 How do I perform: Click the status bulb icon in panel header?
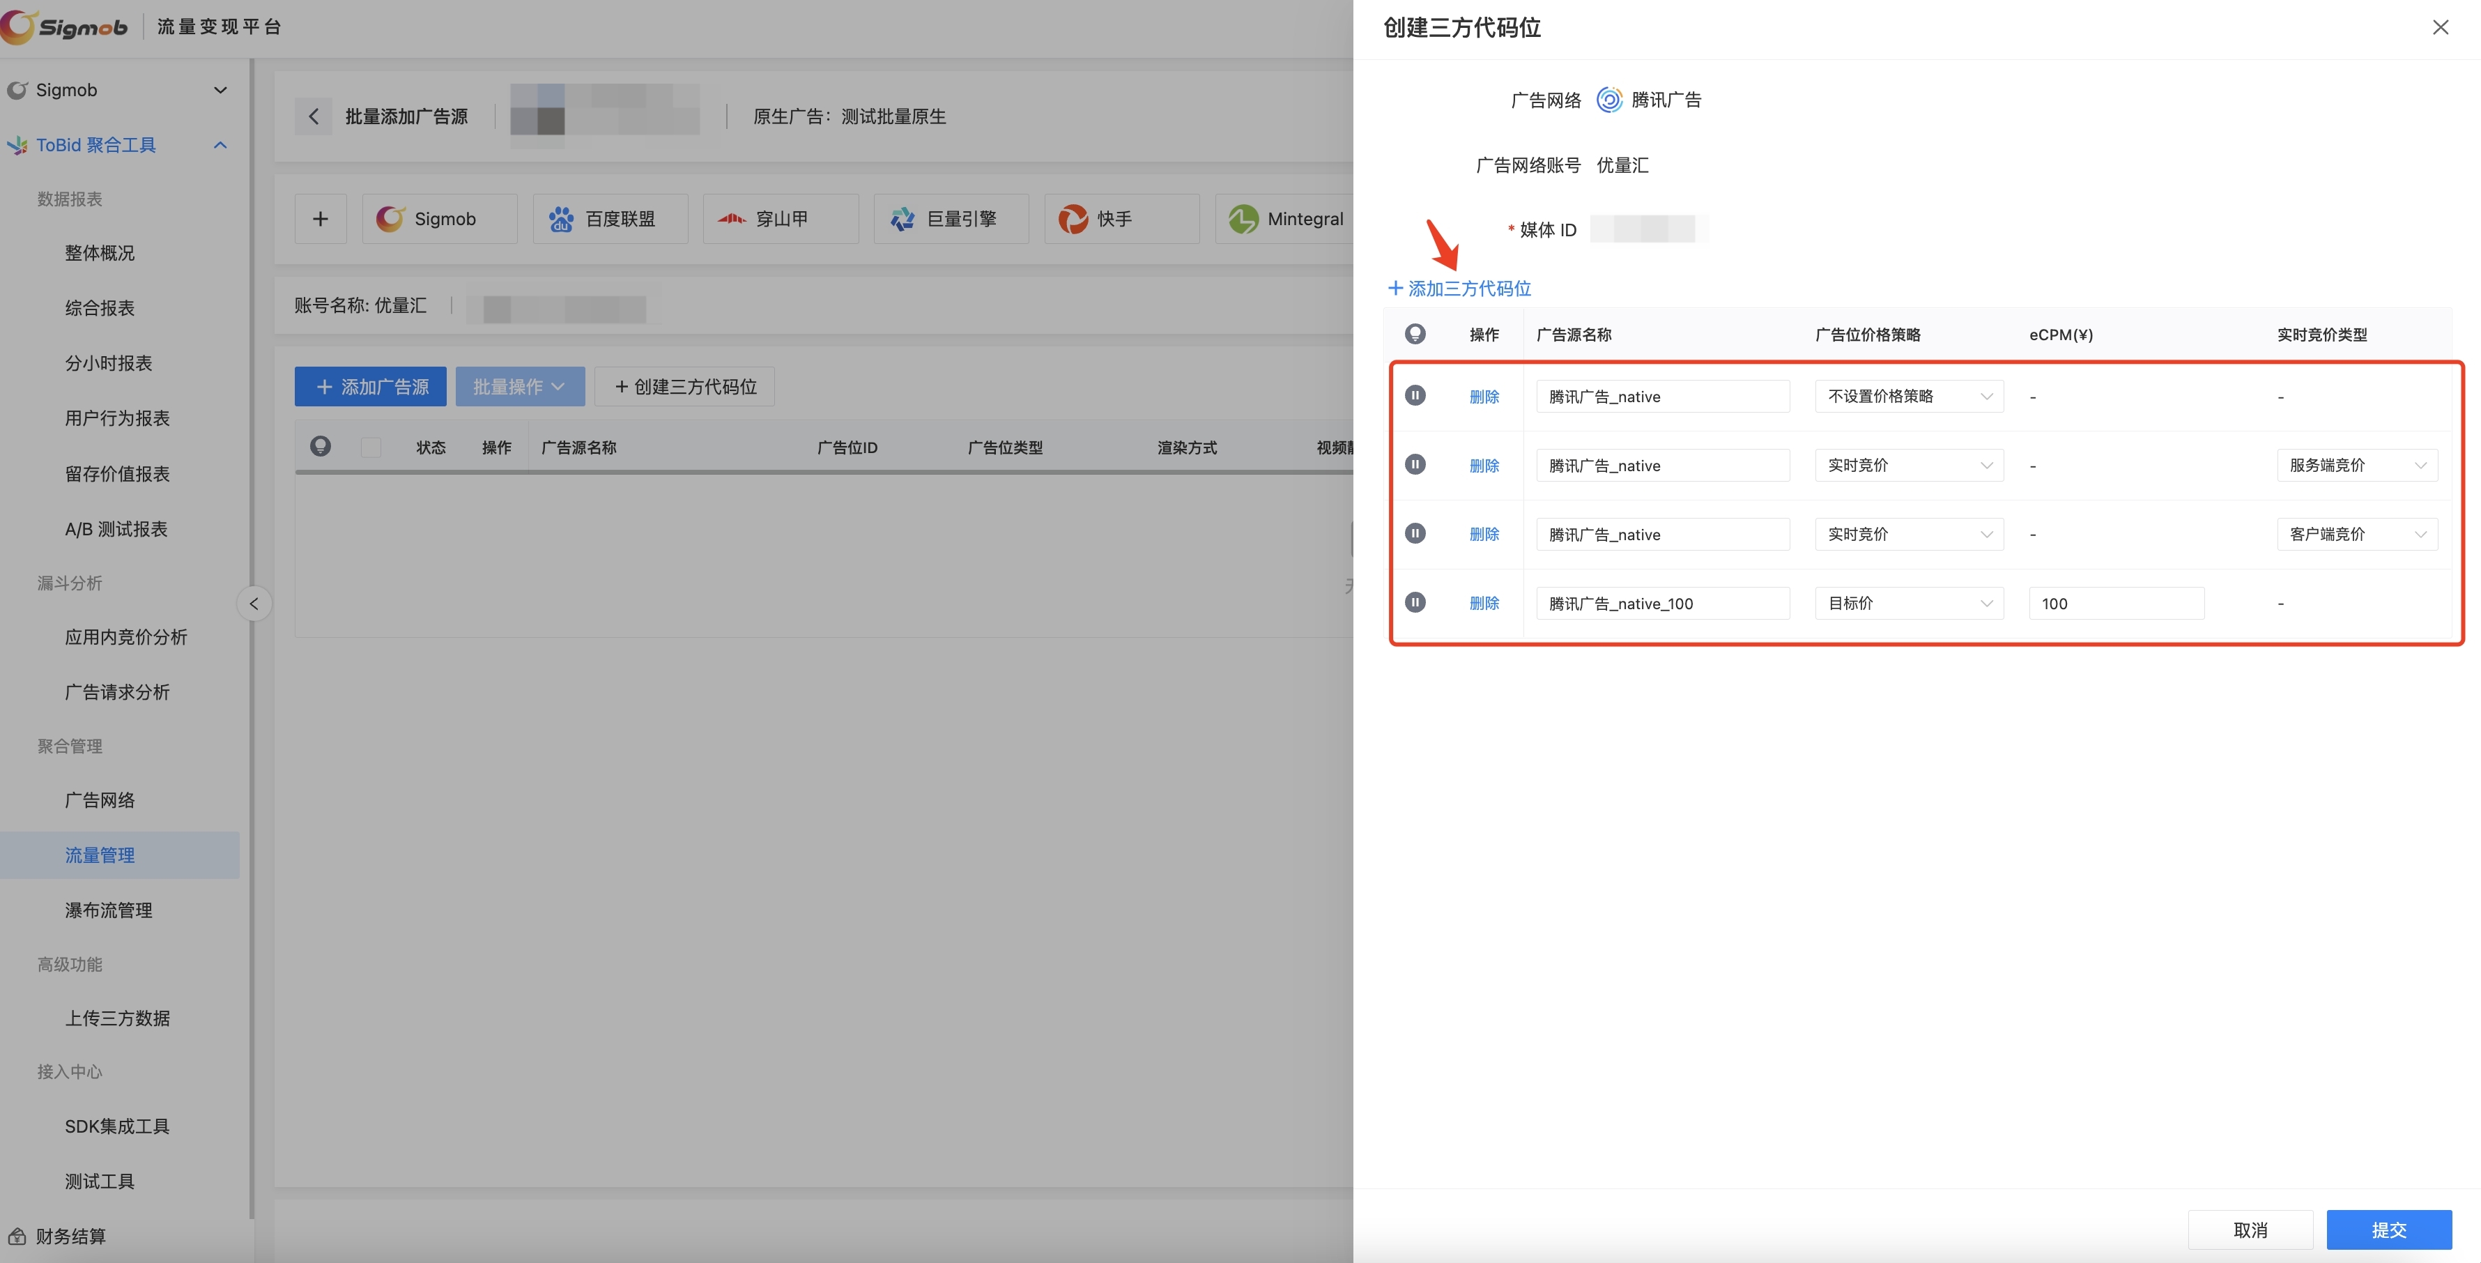tap(1415, 333)
